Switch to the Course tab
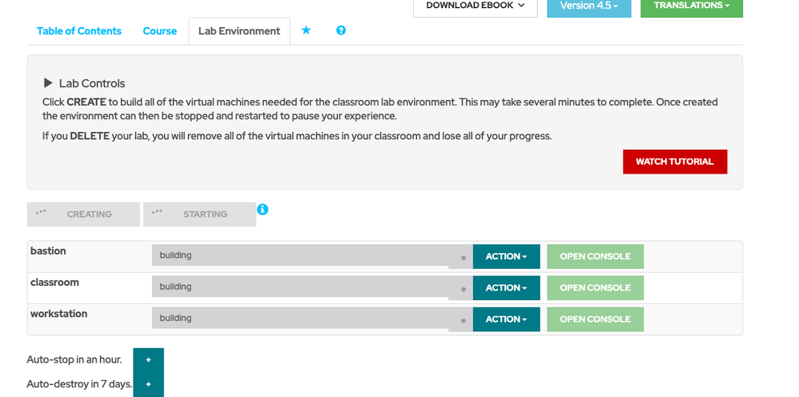 coord(160,31)
